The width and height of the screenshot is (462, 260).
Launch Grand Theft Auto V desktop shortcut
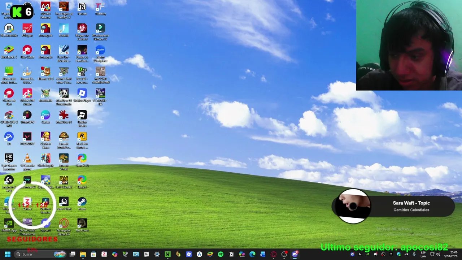pyautogui.click(x=64, y=75)
